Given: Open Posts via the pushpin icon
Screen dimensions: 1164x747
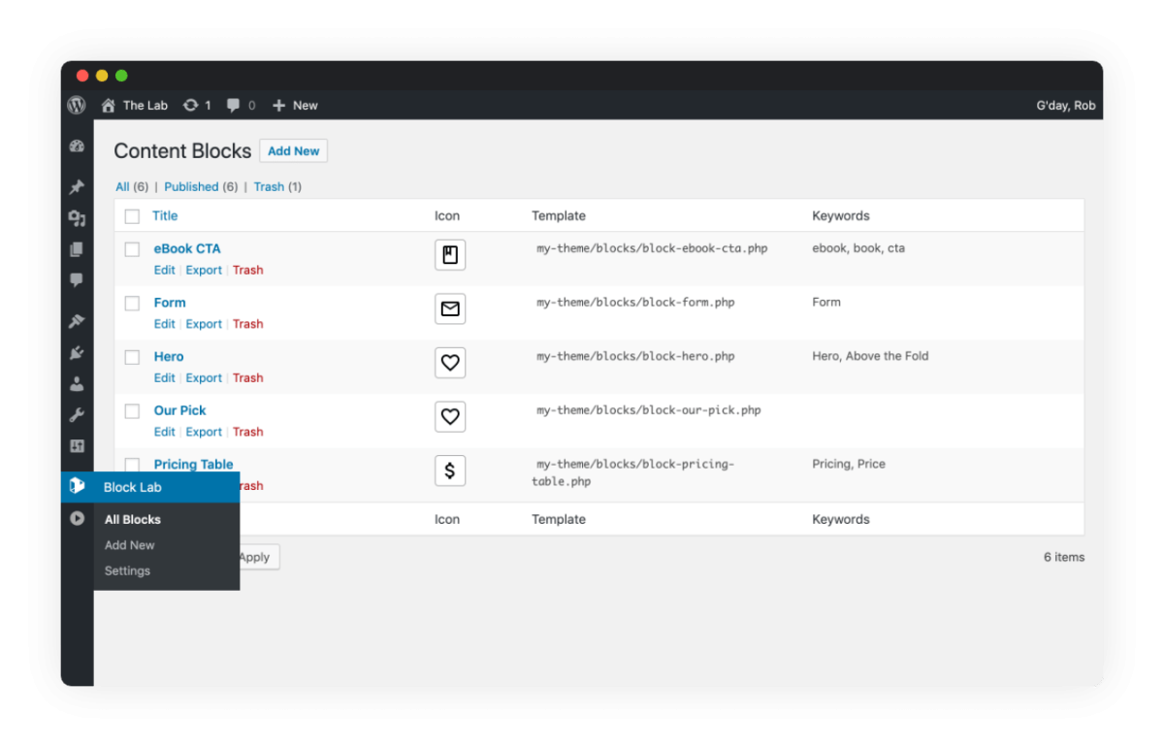Looking at the screenshot, I should (x=77, y=187).
